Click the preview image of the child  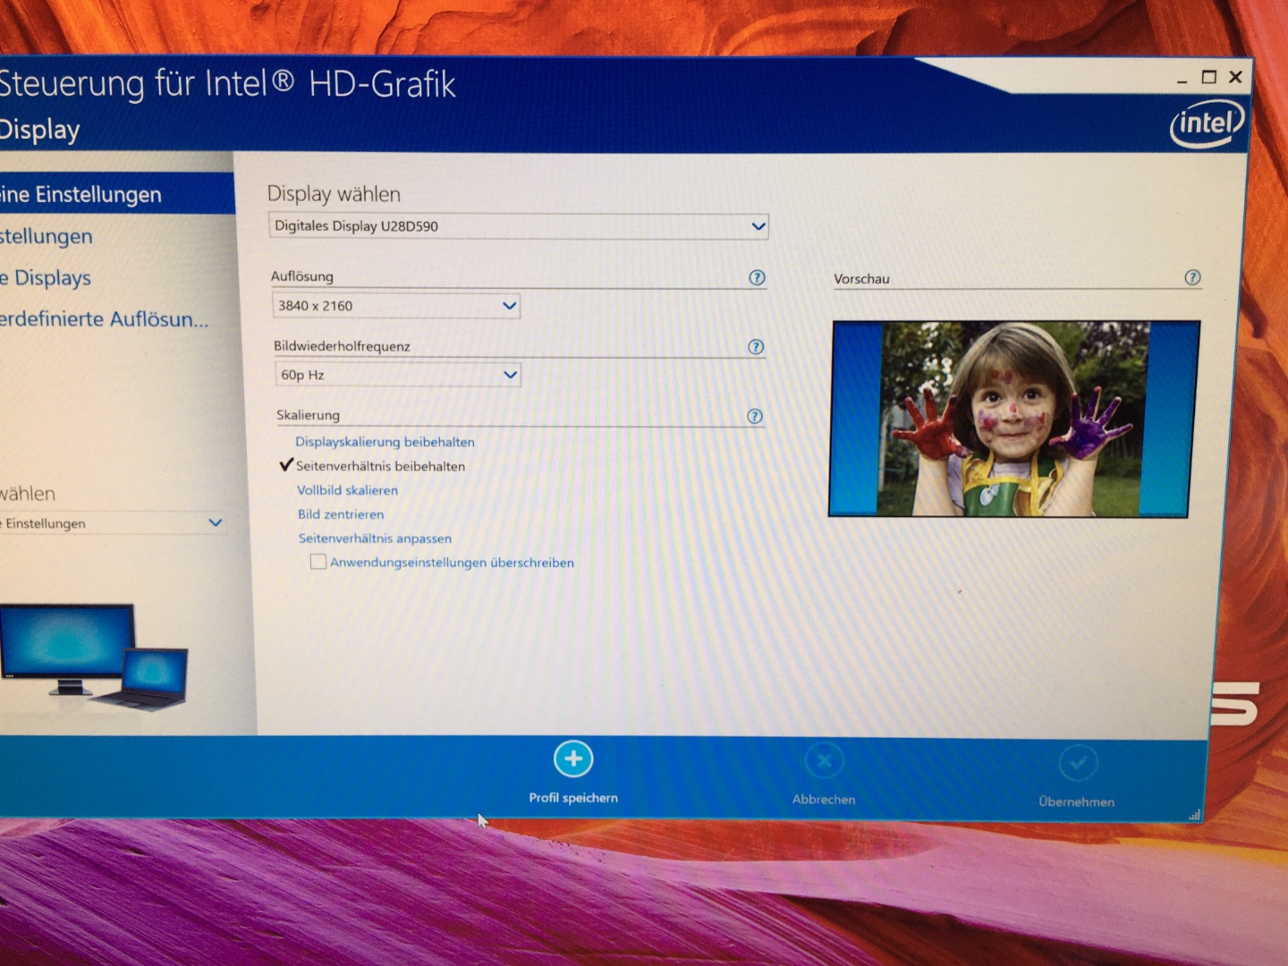(x=1014, y=419)
